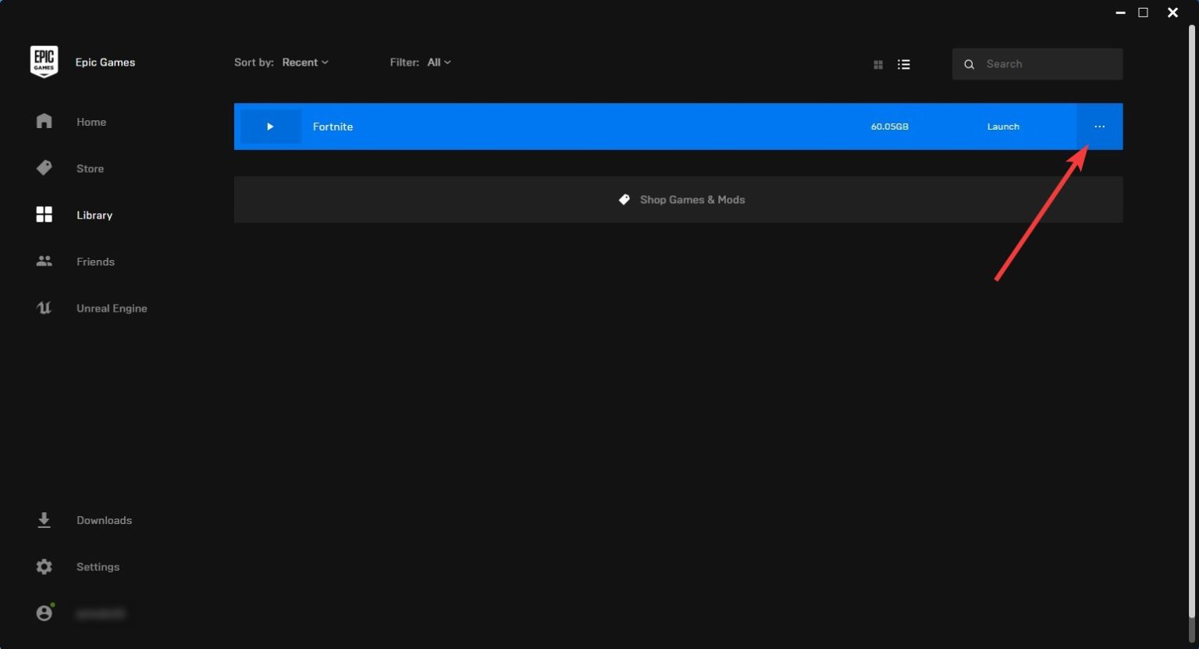The image size is (1199, 649).
Task: Switch library to grid view
Action: (878, 65)
